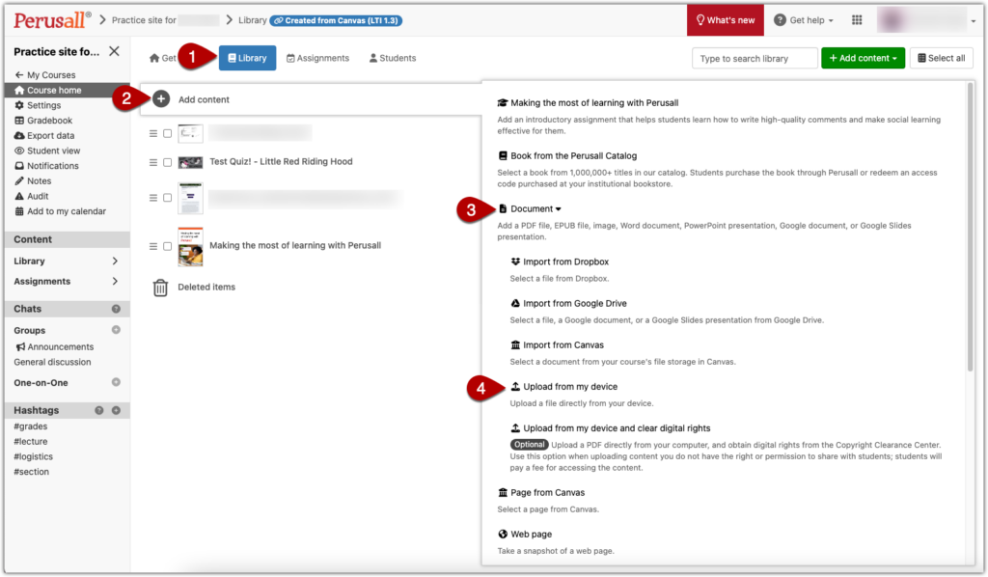988x577 pixels.
Task: Open the user account dropdown arrow
Action: (973, 21)
